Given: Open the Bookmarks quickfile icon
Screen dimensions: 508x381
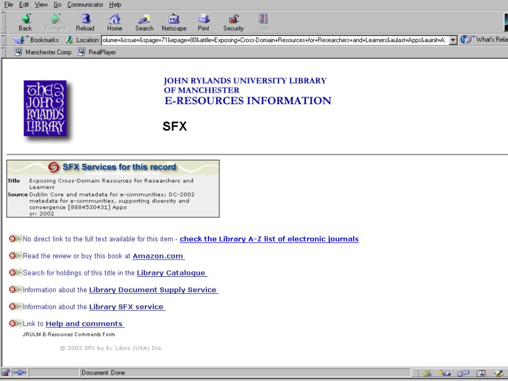Looking at the screenshot, I should point(19,40).
